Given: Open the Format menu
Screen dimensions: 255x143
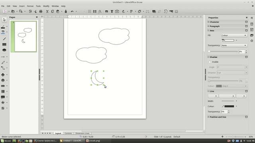Looking at the screenshot, I should (30, 6).
